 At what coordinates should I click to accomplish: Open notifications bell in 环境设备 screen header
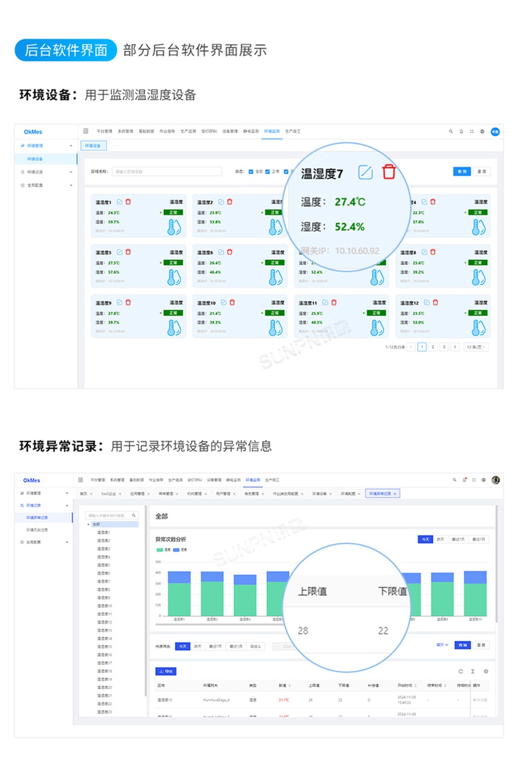point(461,131)
